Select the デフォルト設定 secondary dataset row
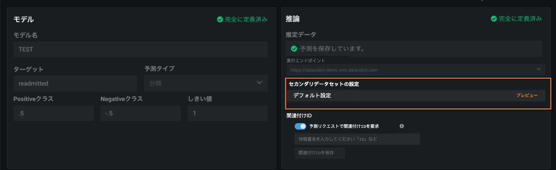The height and width of the screenshot is (170, 556). tap(395, 96)
